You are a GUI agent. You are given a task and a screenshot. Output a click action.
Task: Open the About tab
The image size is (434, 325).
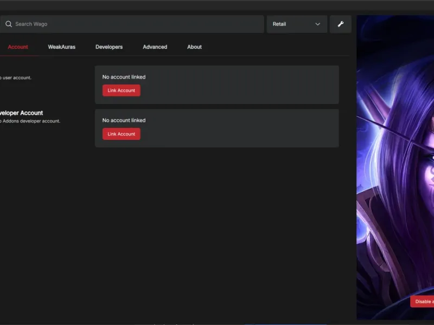click(x=194, y=47)
